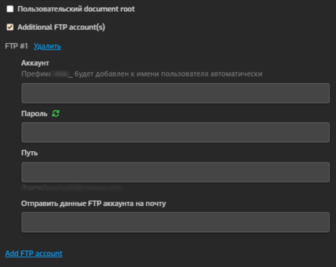Click the FTP #1 section heading
336x267 pixels.
coord(17,46)
